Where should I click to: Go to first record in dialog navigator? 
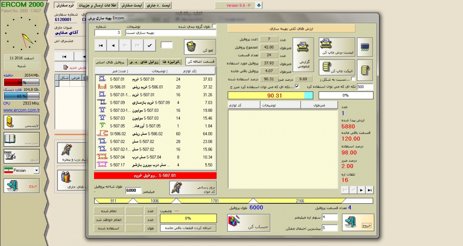pos(100,45)
